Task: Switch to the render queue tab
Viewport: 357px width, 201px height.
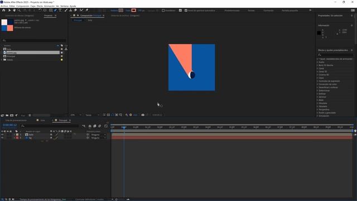Action: tap(16, 120)
